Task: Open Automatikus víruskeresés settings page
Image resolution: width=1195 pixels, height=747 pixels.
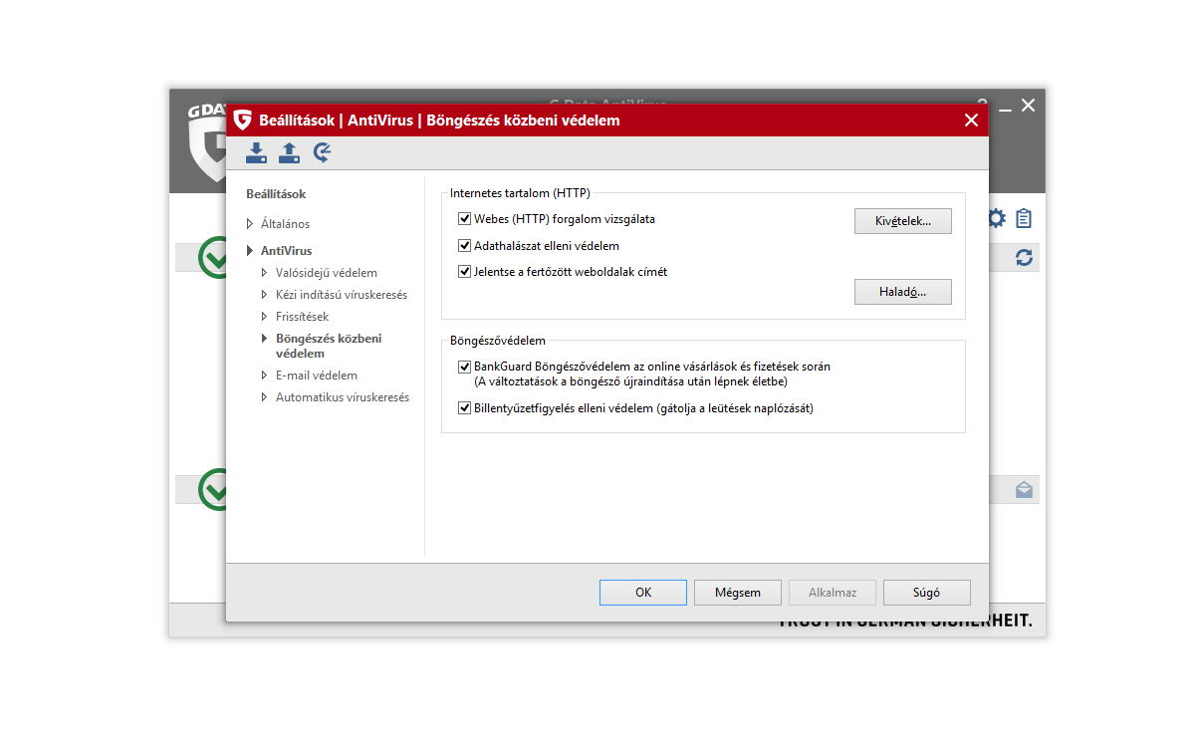Action: tap(343, 397)
